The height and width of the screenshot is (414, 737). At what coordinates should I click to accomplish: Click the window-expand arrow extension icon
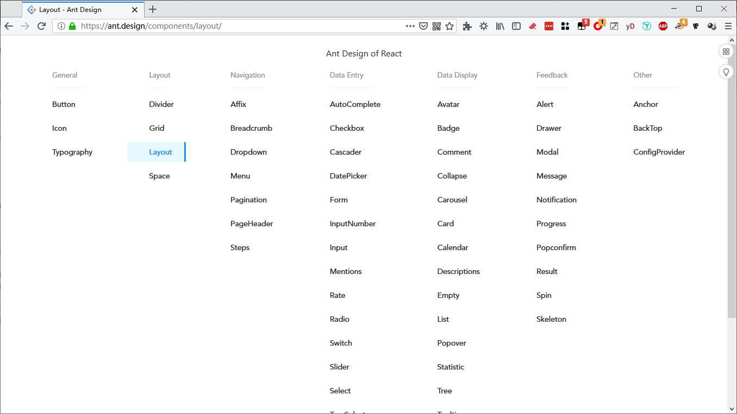click(614, 26)
